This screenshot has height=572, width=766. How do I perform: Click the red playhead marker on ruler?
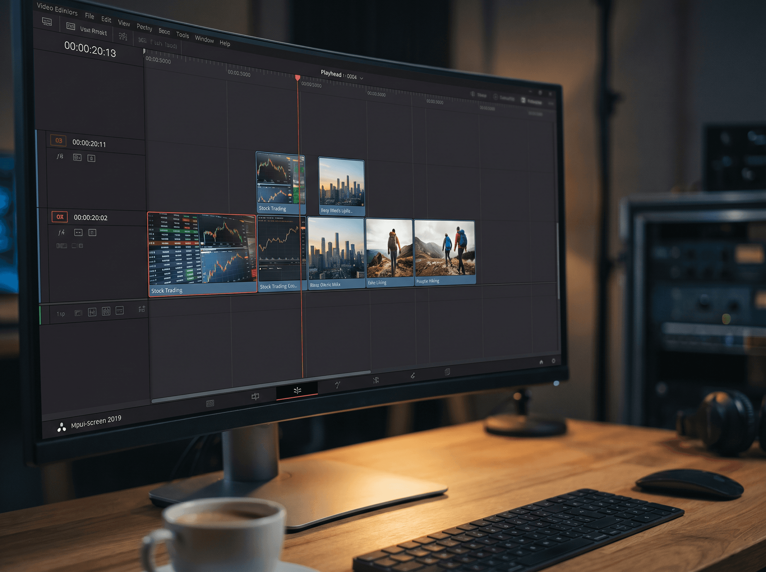(298, 78)
